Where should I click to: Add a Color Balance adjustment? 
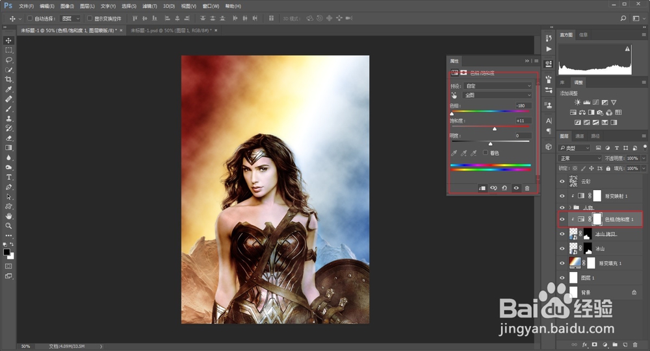pos(582,113)
